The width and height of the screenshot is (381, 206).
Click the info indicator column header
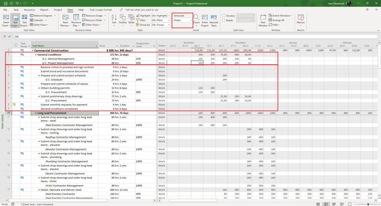click(16, 45)
